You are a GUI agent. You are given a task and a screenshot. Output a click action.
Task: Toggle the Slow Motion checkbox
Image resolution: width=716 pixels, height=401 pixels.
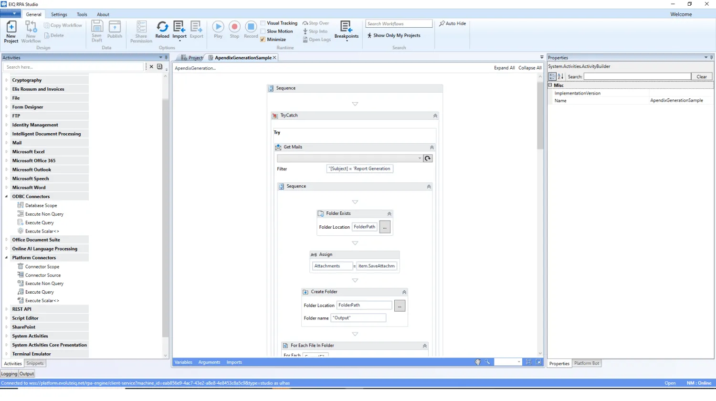pyautogui.click(x=263, y=32)
